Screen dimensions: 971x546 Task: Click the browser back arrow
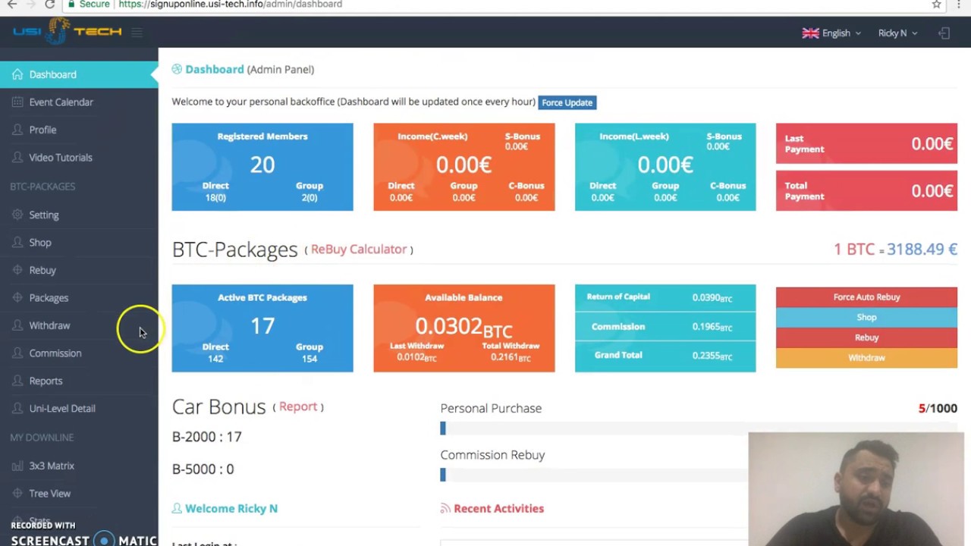tap(12, 4)
